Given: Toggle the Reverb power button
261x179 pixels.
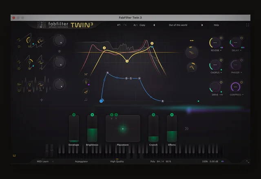Looking at the screenshot, I should click(221, 38).
